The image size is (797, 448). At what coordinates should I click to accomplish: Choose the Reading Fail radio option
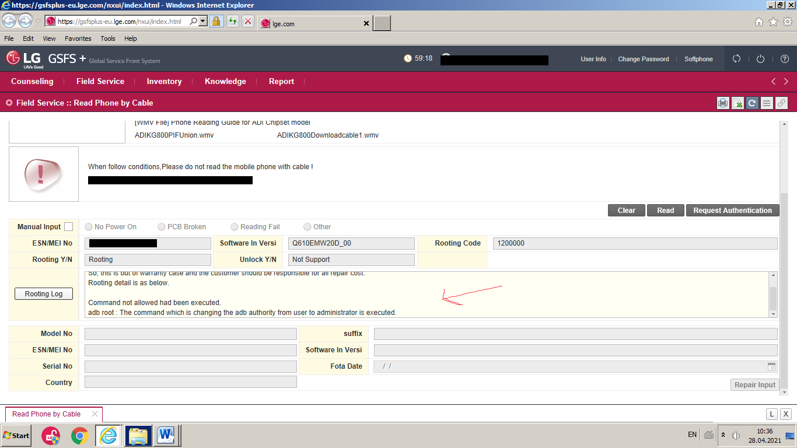[x=235, y=227]
